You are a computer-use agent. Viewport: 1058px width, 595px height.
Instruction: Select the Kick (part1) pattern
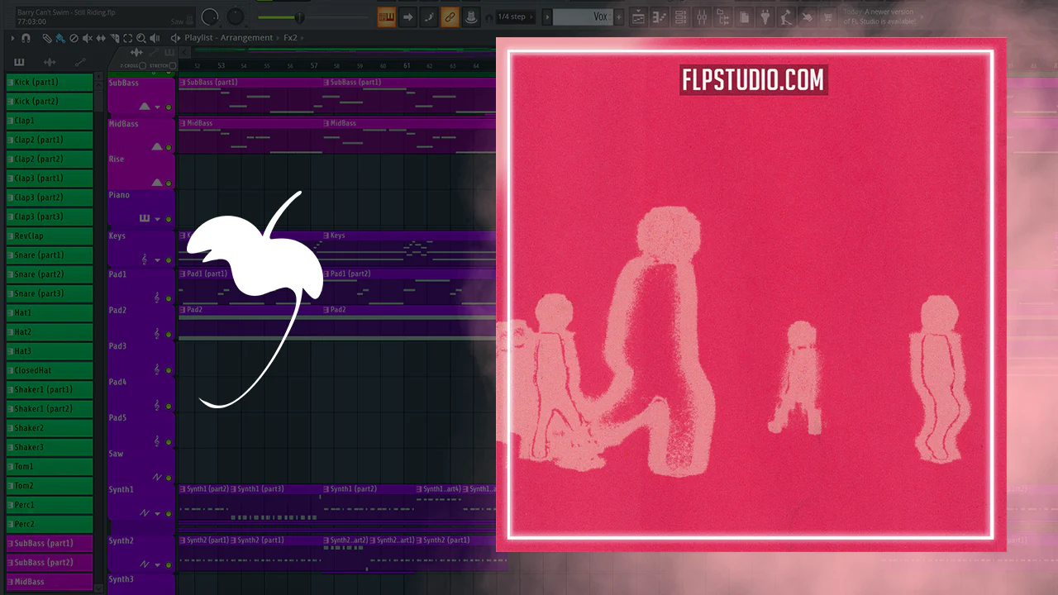50,83
